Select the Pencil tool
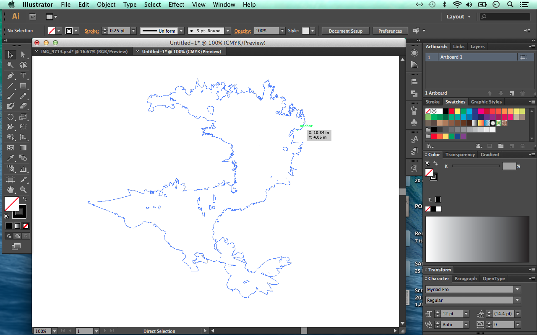 coord(23,96)
